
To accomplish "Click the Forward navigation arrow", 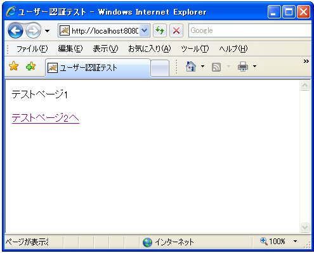I will 33,31.
